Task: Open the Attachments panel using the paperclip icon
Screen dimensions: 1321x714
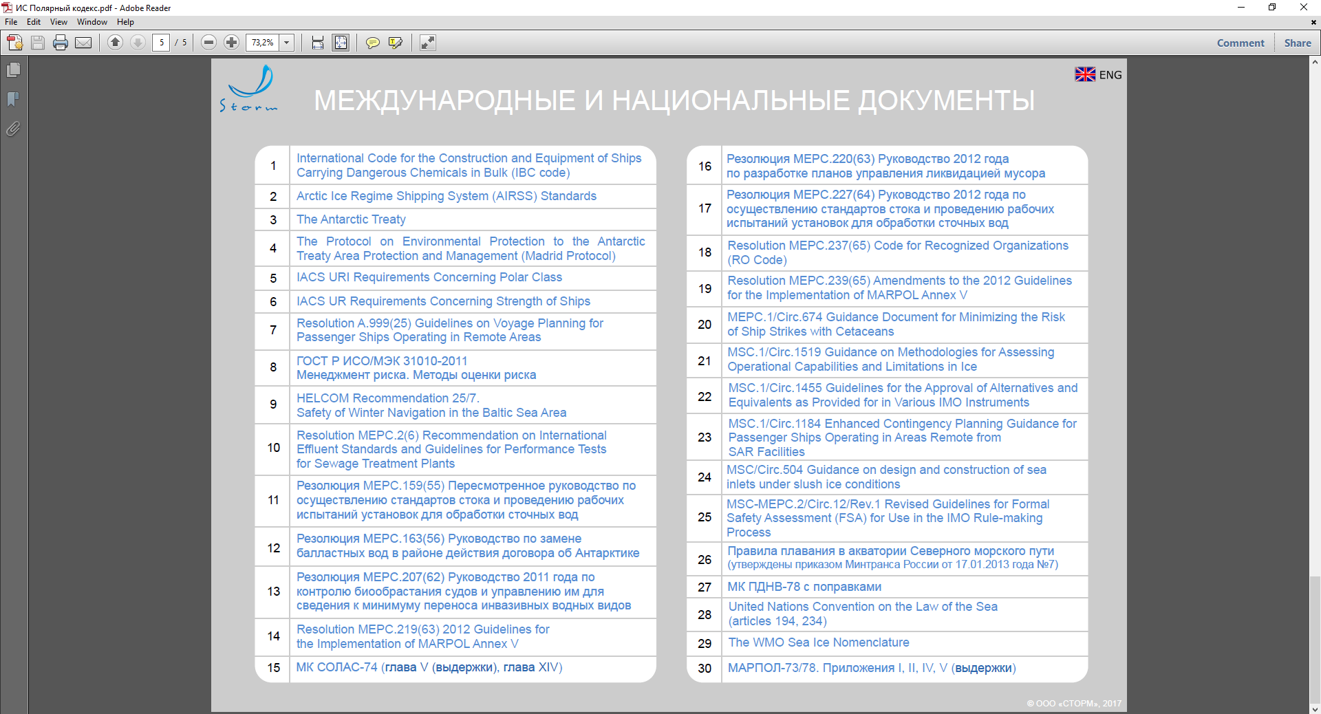Action: click(13, 129)
